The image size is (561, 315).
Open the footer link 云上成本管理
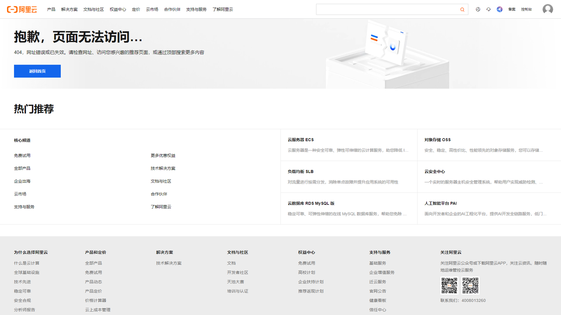98,310
